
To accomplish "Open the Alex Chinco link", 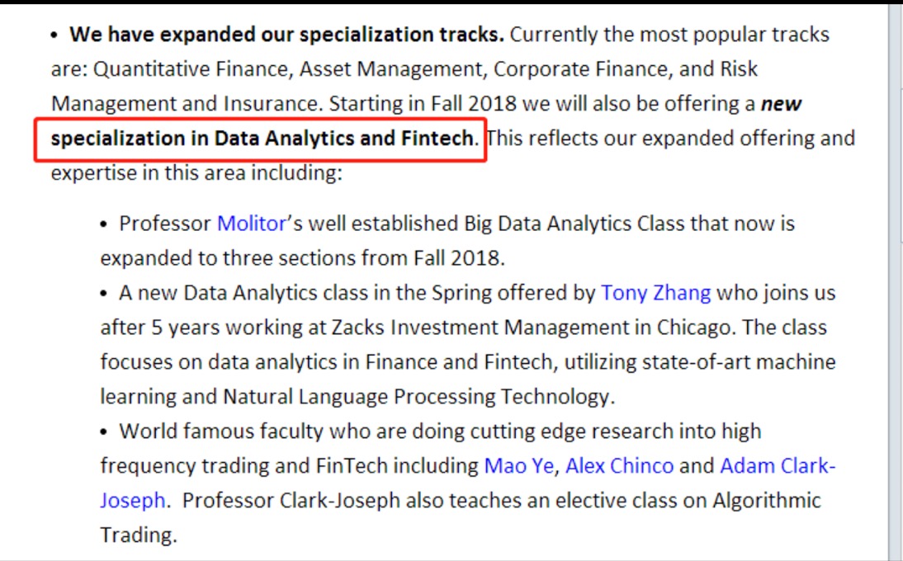I will pos(619,466).
